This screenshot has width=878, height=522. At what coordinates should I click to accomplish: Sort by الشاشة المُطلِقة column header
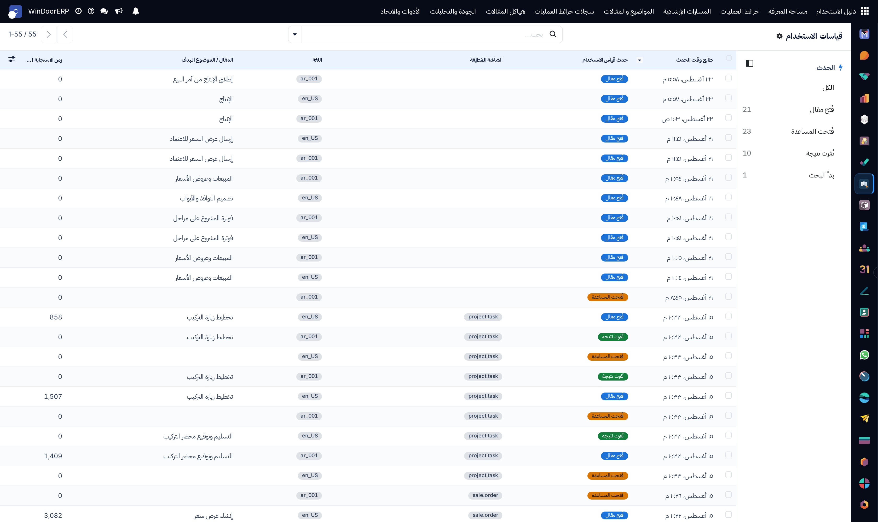486,60
